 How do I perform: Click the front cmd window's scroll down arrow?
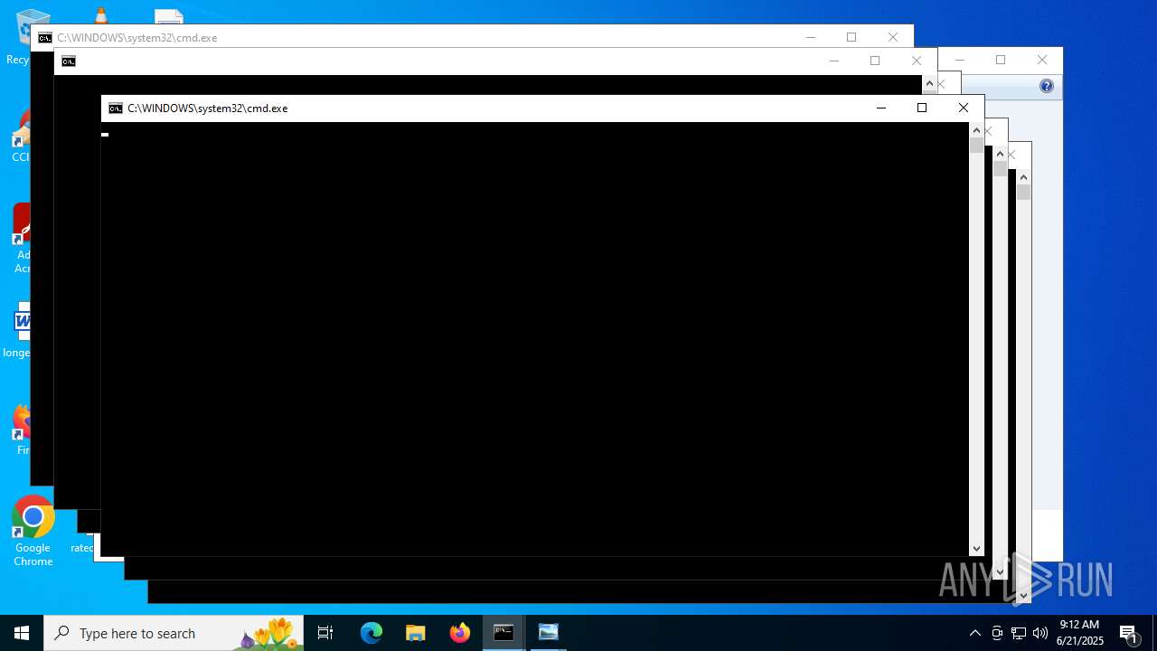click(x=976, y=549)
